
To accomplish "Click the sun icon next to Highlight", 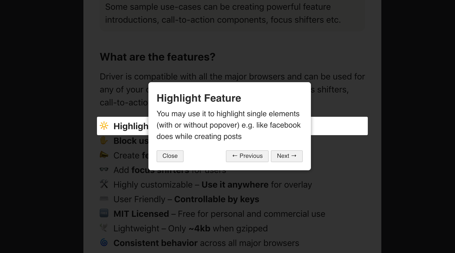I will (x=104, y=126).
